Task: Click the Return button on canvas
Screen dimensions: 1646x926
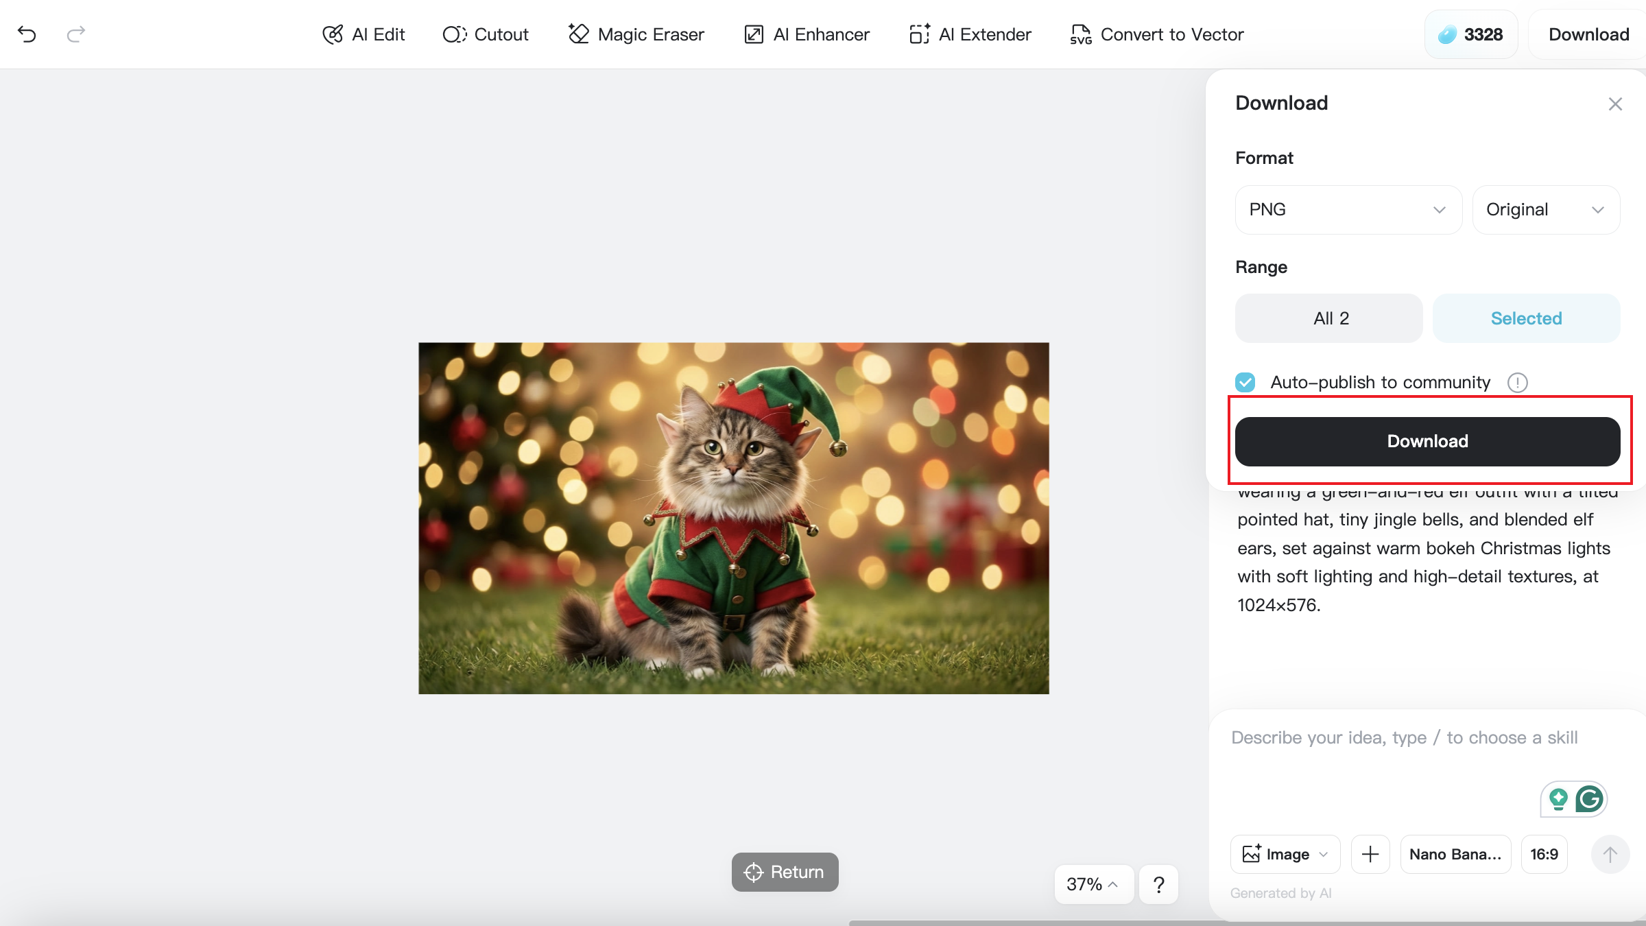Action: tap(785, 872)
